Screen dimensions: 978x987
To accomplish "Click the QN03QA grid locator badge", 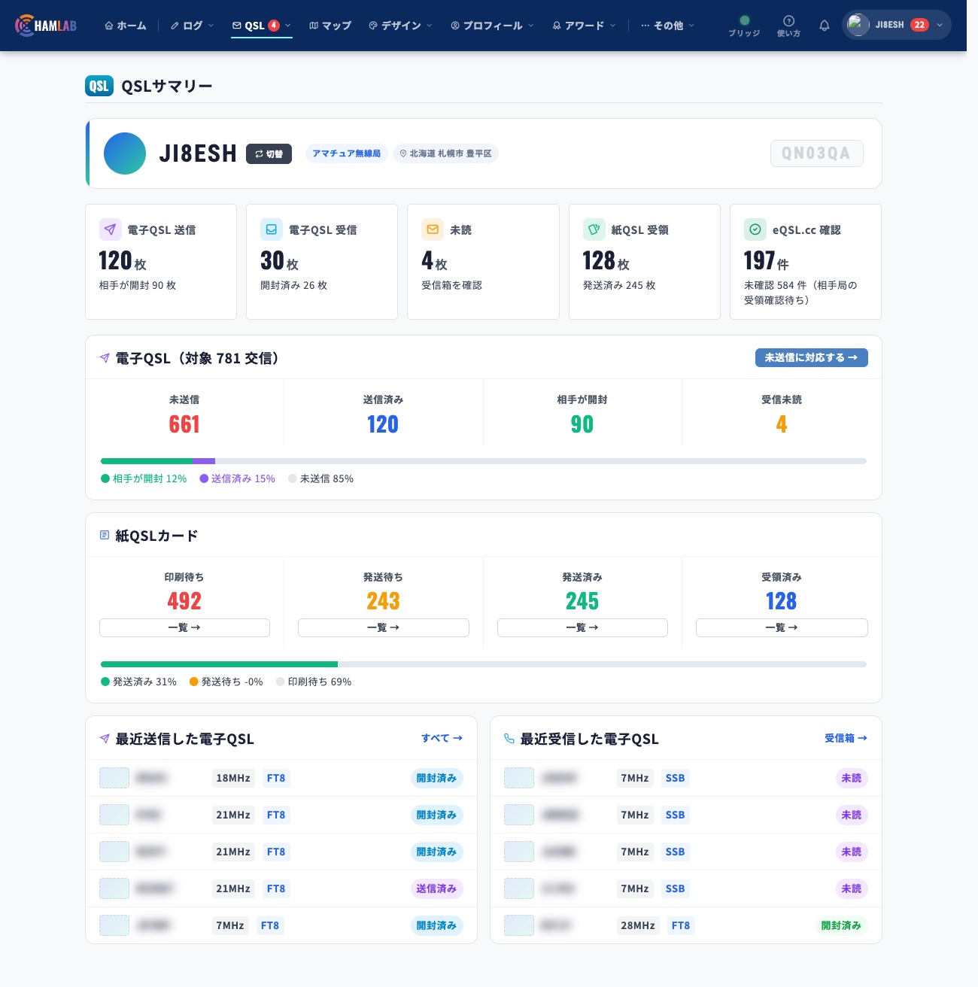I will tap(816, 153).
